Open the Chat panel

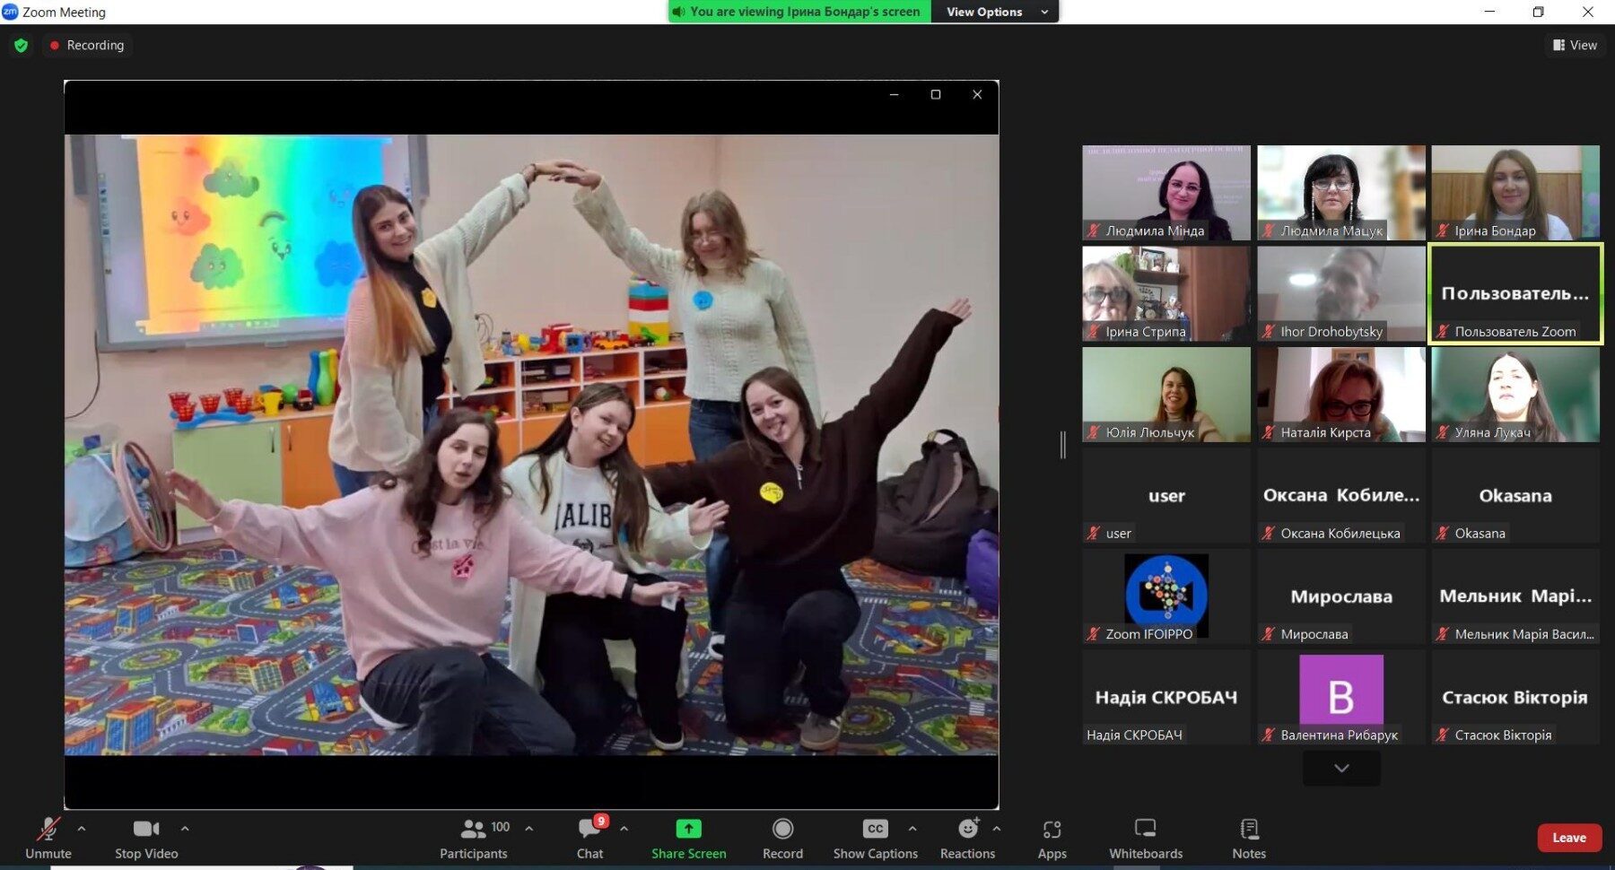[x=589, y=838]
